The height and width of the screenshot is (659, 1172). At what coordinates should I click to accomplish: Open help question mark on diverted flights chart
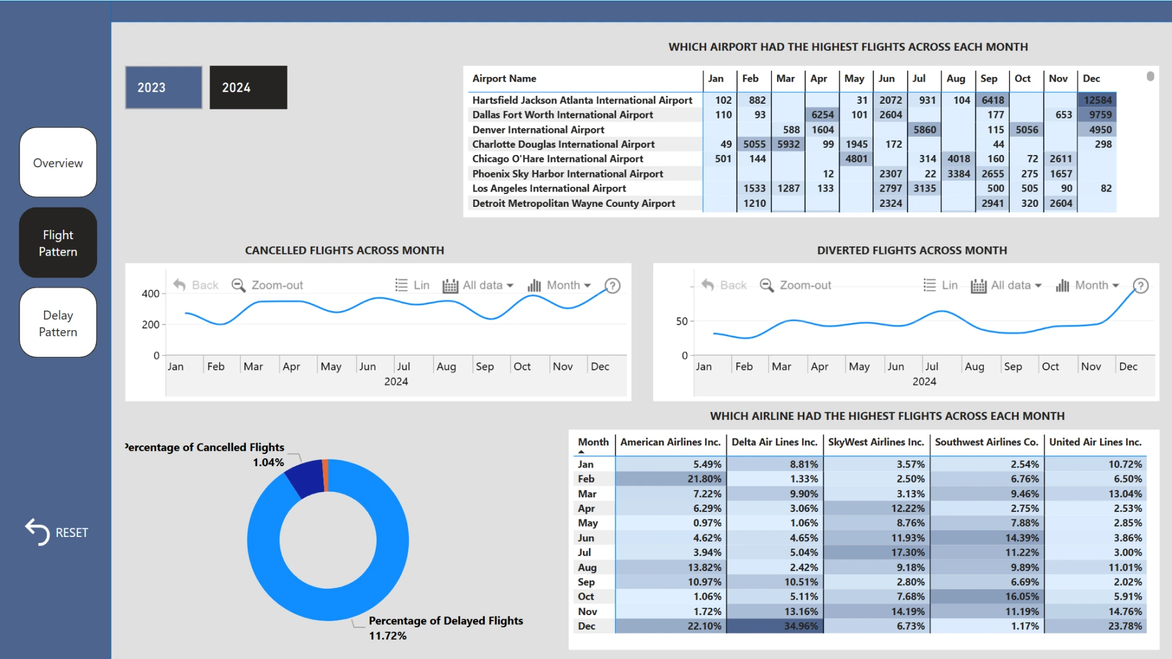pyautogui.click(x=1140, y=286)
